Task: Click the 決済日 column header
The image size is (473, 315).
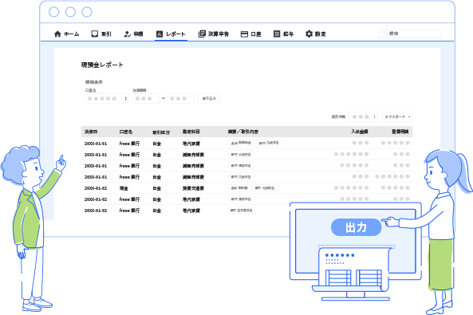Action: click(91, 132)
